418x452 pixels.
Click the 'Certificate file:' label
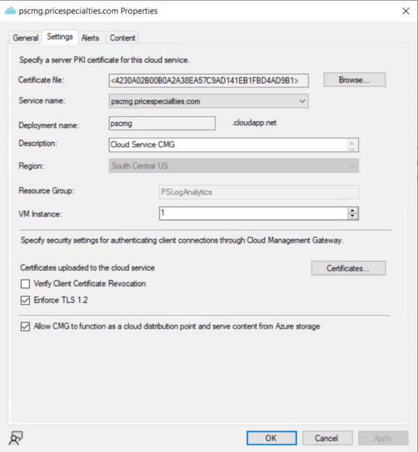click(41, 80)
